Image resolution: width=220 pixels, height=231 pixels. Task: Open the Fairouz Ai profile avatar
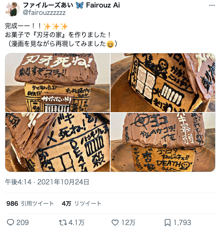12,9
